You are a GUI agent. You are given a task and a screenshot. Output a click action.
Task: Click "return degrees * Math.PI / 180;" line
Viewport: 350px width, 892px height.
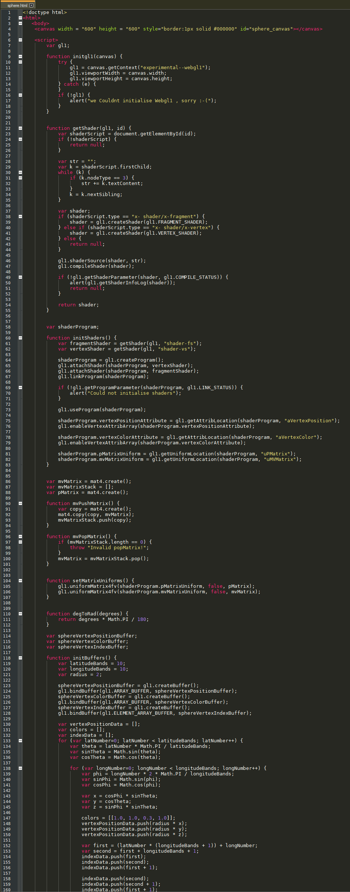click(104, 619)
